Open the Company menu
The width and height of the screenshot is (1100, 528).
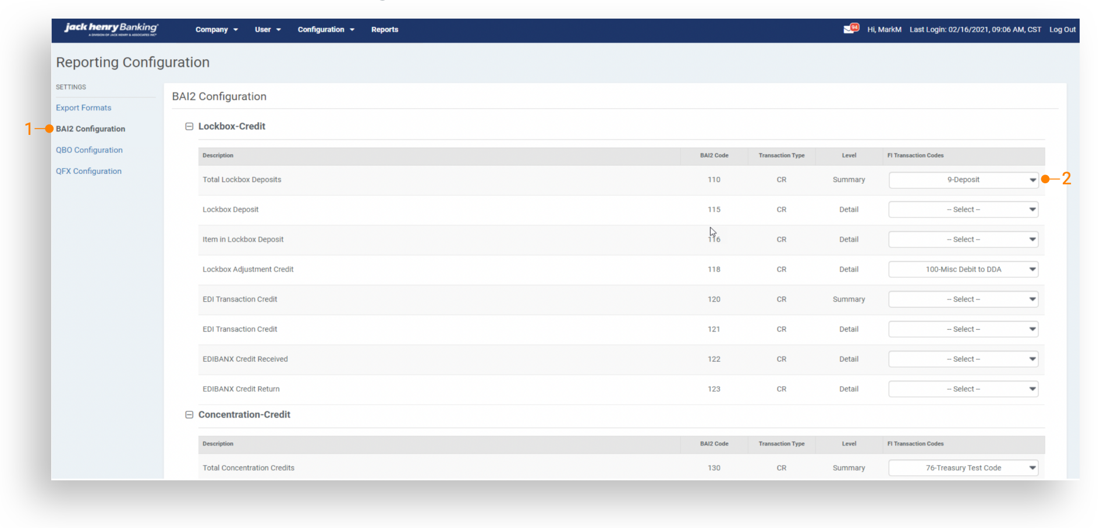pyautogui.click(x=216, y=30)
